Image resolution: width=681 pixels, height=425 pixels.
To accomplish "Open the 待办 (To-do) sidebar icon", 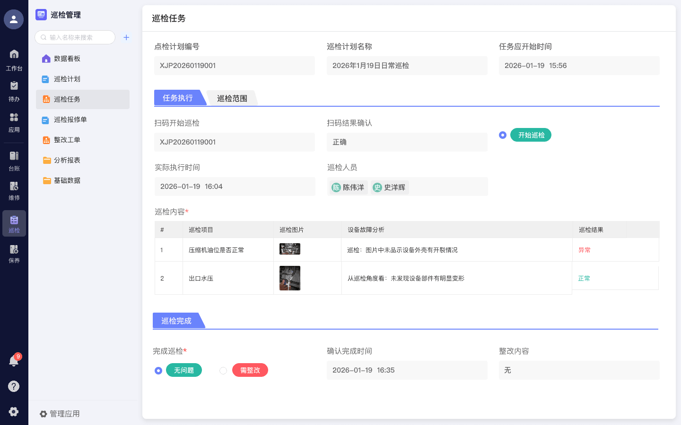I will 14,88.
